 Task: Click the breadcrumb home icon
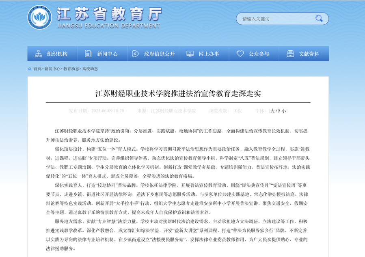tap(30, 69)
